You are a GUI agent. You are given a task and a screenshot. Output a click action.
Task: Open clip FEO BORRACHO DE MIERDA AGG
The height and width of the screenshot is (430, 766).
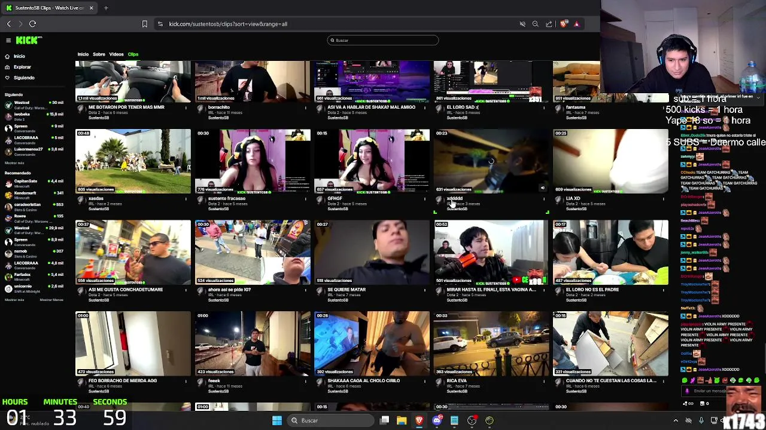[x=133, y=343]
